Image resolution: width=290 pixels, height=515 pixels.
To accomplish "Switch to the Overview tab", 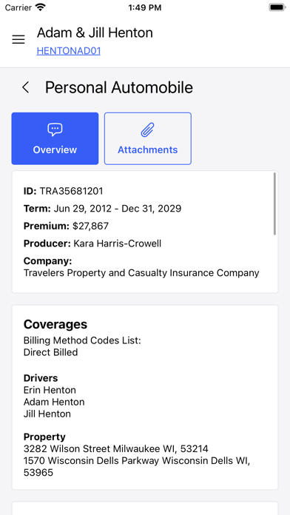I will click(x=55, y=138).
